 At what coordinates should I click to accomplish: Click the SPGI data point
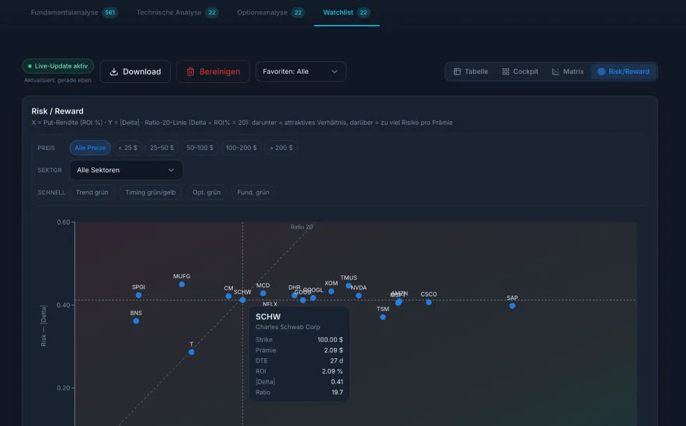coord(139,295)
